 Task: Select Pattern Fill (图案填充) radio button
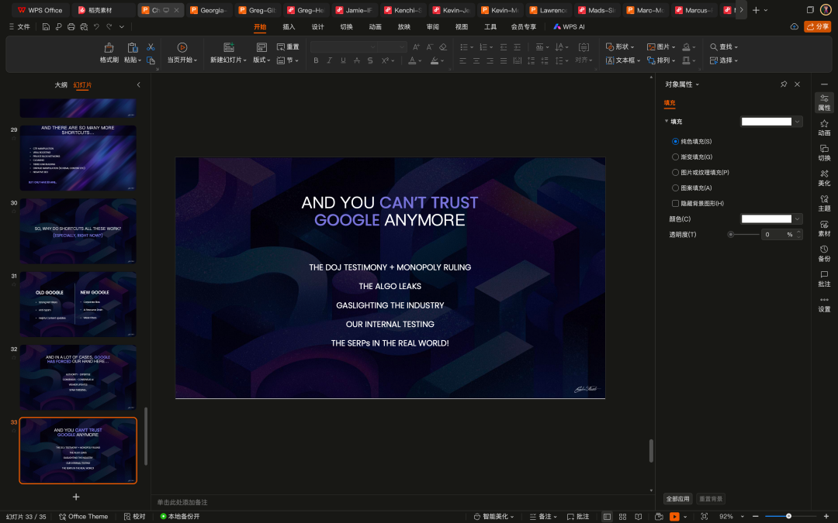(676, 188)
